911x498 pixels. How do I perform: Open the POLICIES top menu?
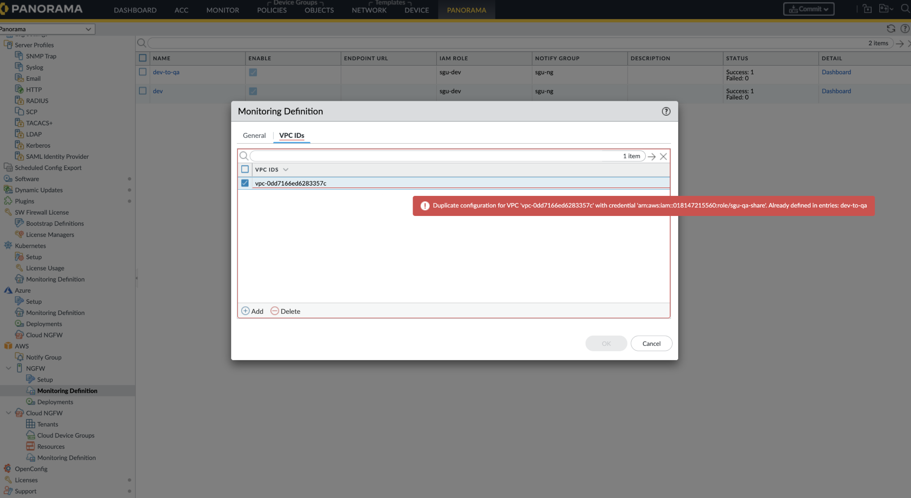click(272, 10)
